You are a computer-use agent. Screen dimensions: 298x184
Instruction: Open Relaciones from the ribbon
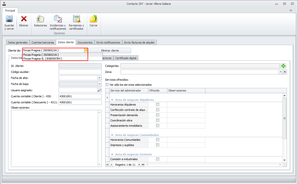click(x=40, y=19)
